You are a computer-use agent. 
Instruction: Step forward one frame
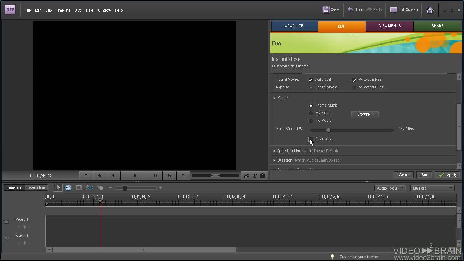coord(156,175)
